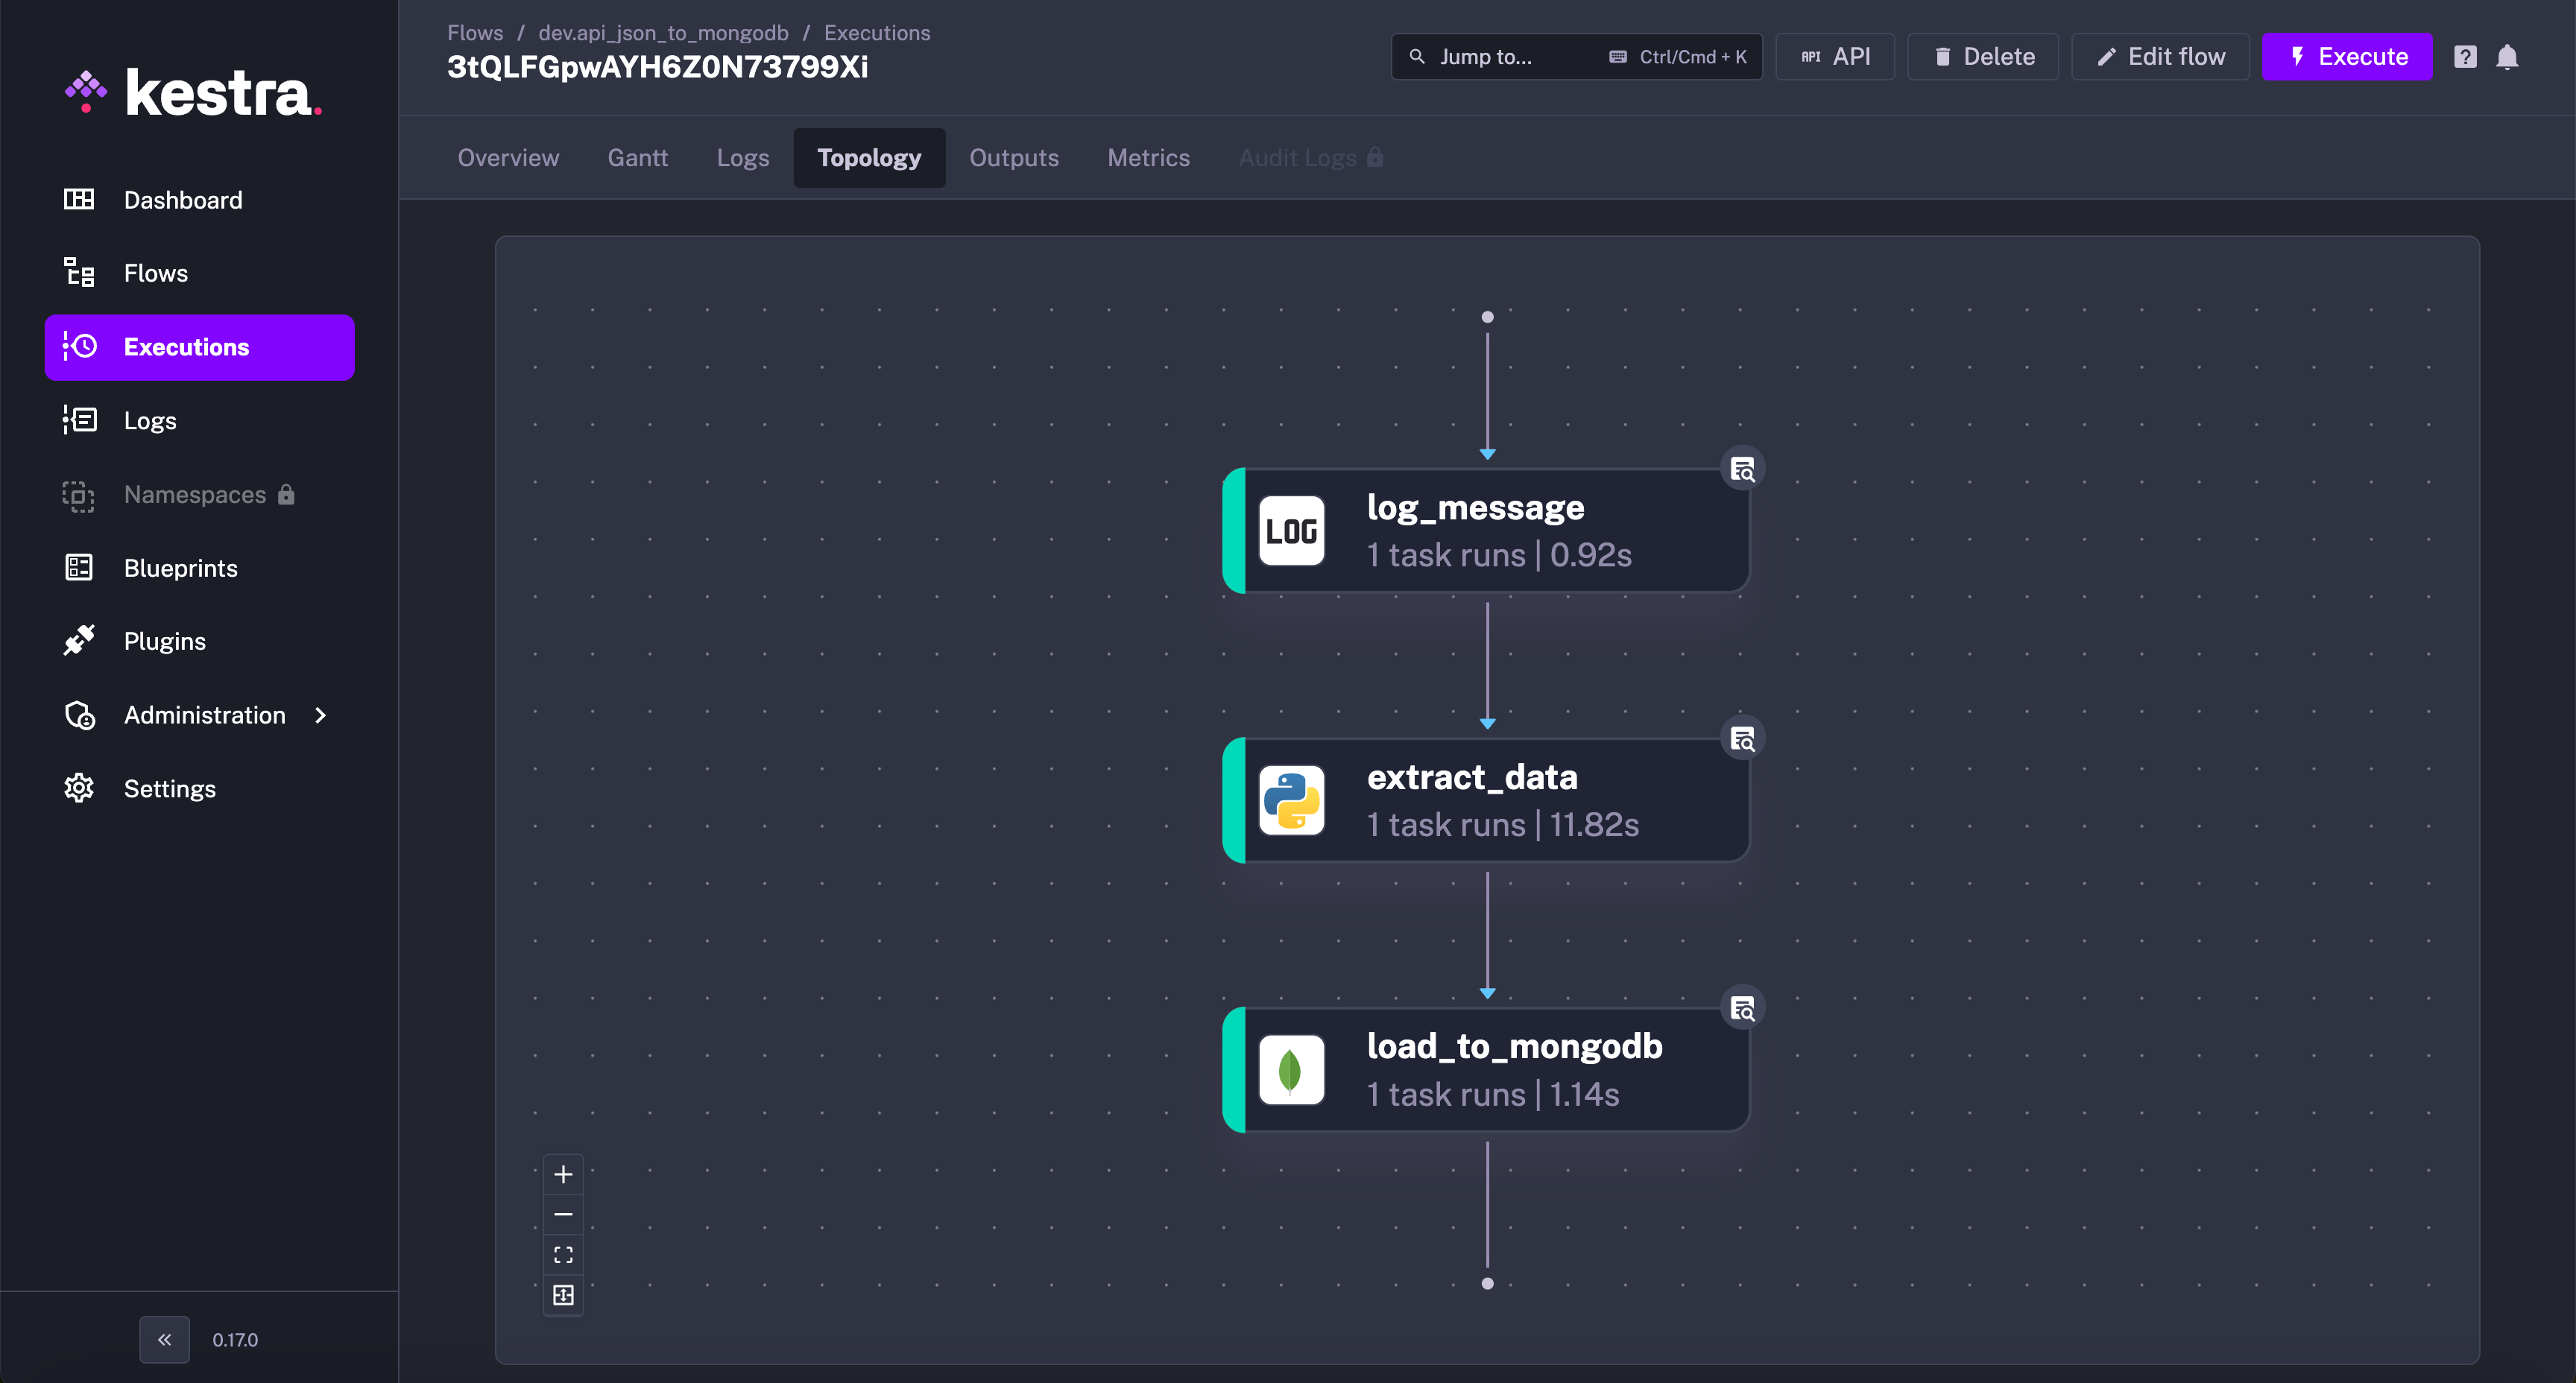Click the version number 0.17.0
Screen dimensions: 2576x1383
pos(235,1339)
